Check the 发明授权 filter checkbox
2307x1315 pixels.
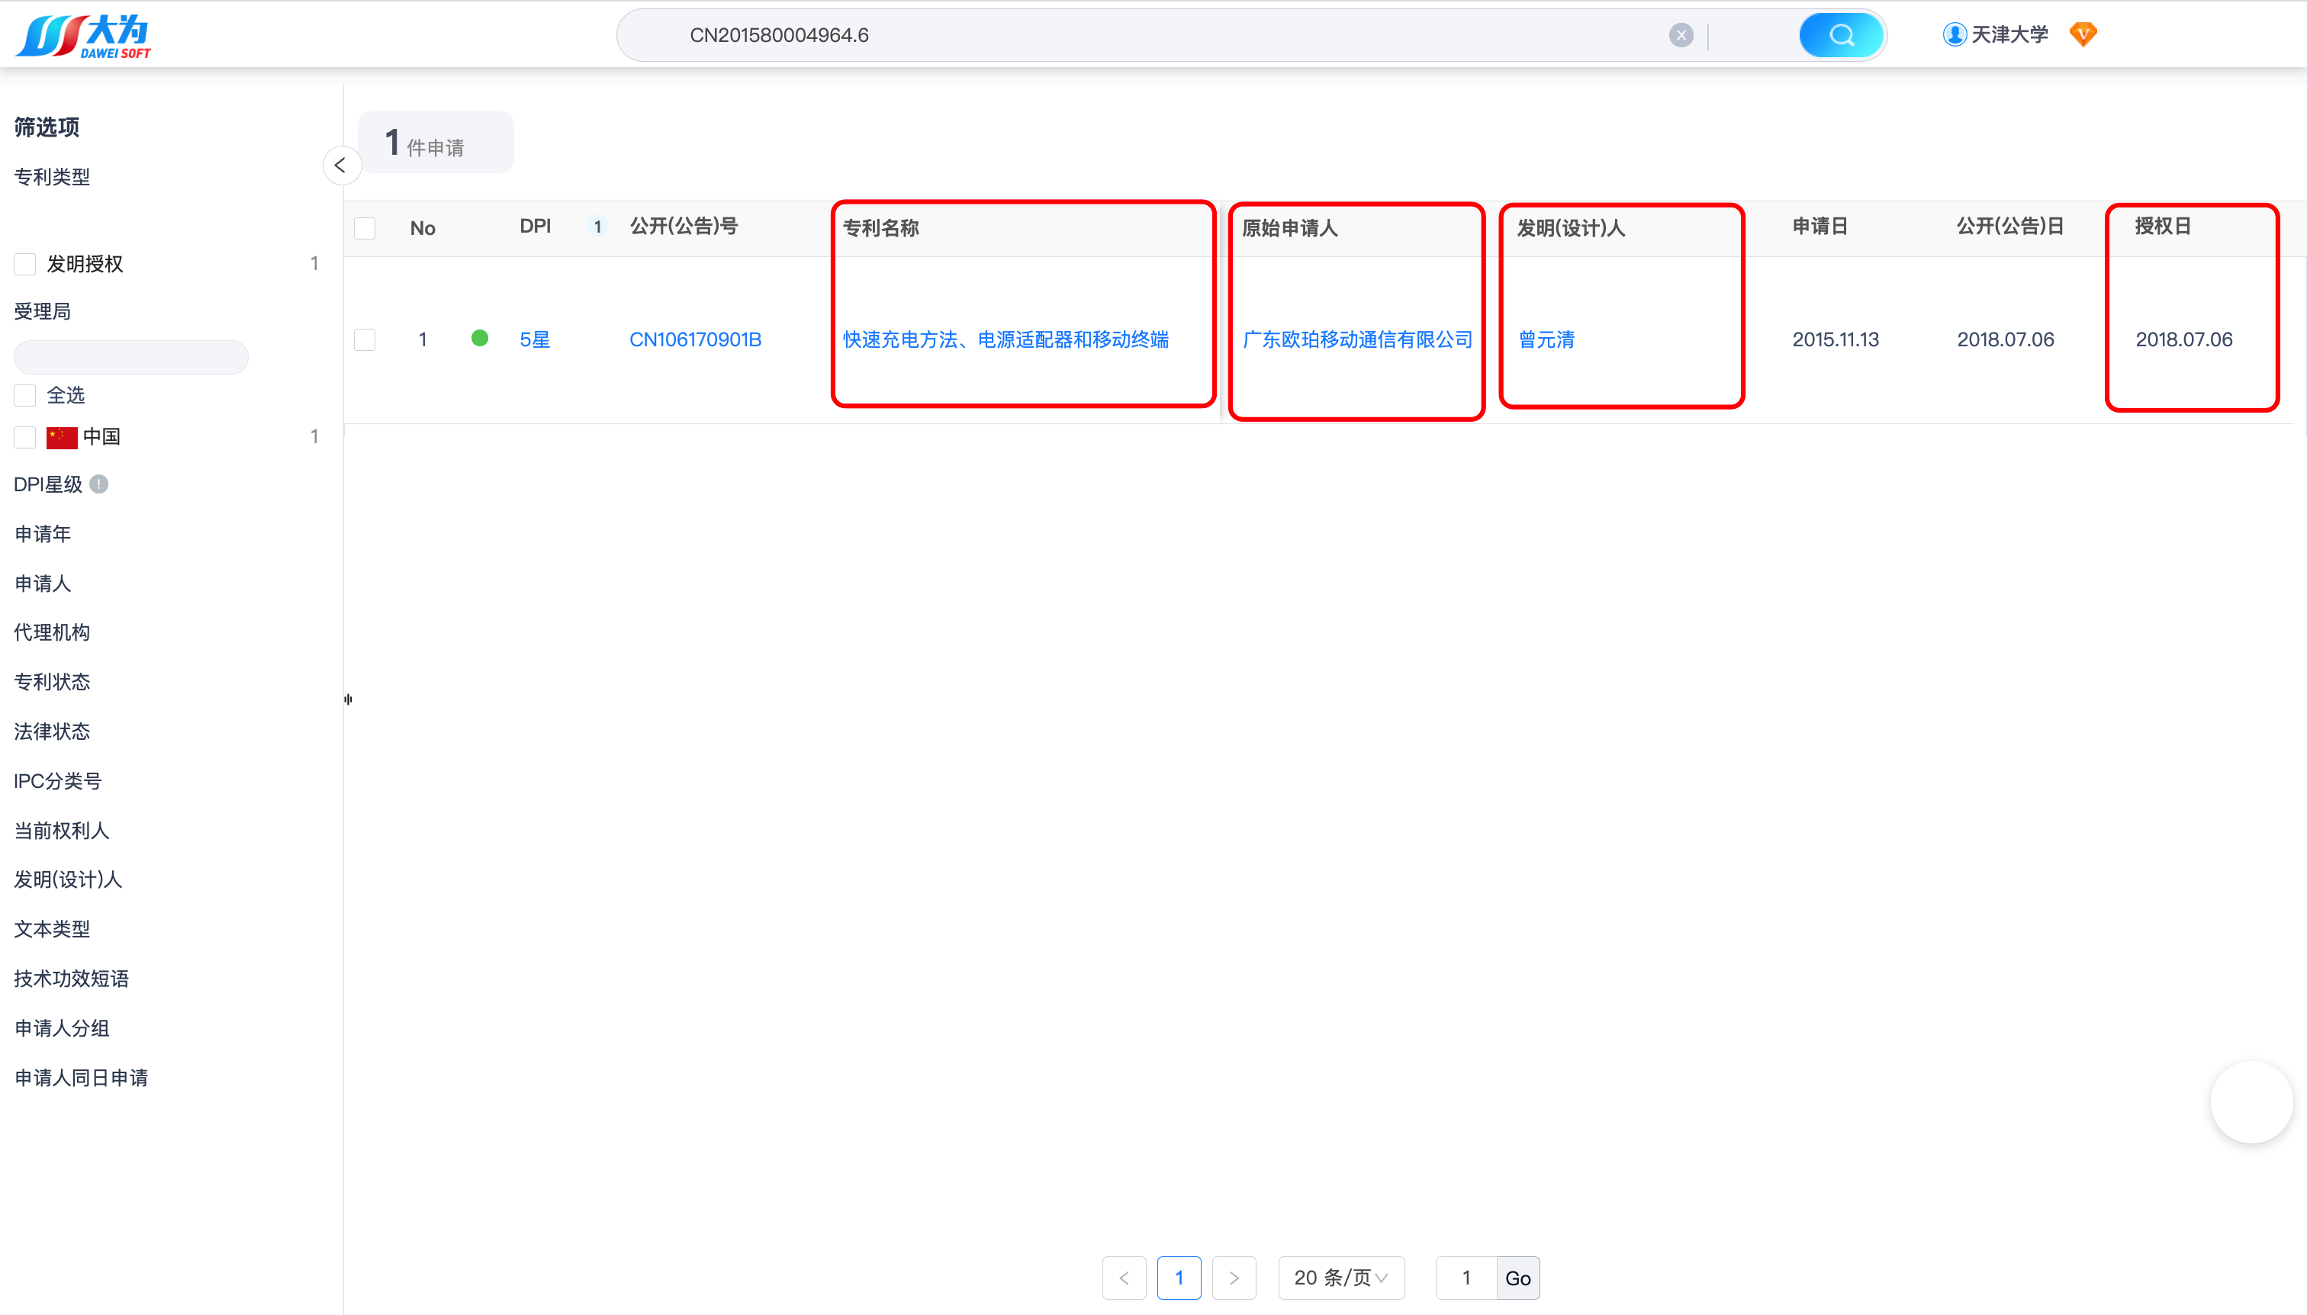pyautogui.click(x=25, y=264)
